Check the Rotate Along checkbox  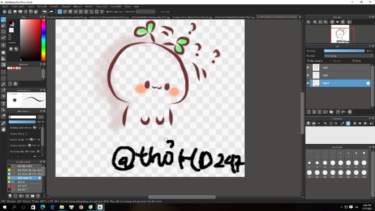tap(27, 134)
